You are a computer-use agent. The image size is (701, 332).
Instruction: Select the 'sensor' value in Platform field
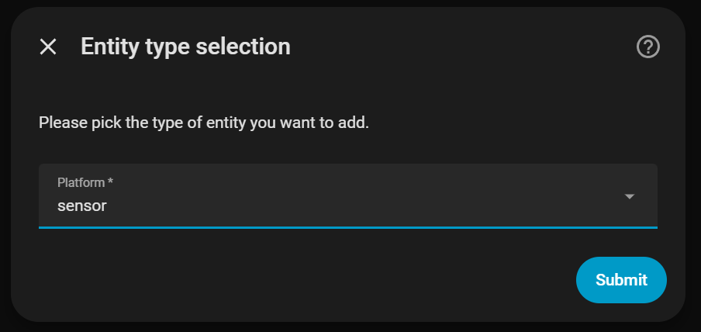(x=82, y=206)
